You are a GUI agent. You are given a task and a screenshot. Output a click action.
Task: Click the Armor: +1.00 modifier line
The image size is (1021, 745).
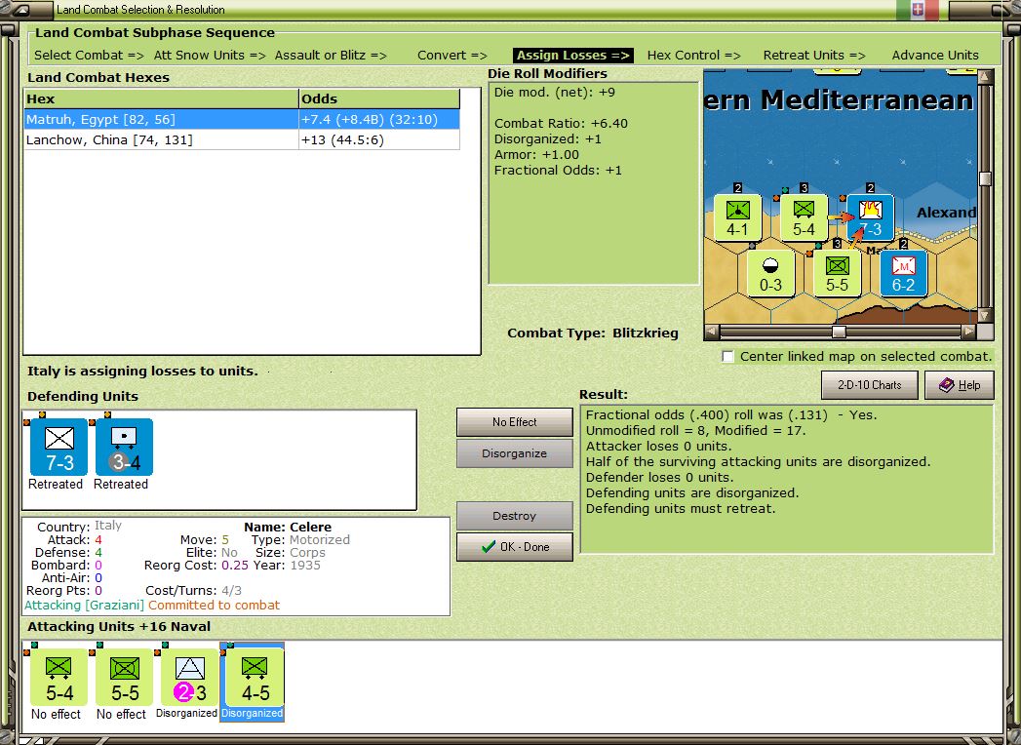point(536,155)
